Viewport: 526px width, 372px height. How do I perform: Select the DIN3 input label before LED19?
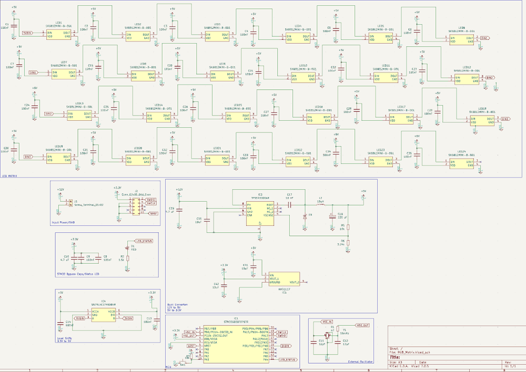pos(28,157)
